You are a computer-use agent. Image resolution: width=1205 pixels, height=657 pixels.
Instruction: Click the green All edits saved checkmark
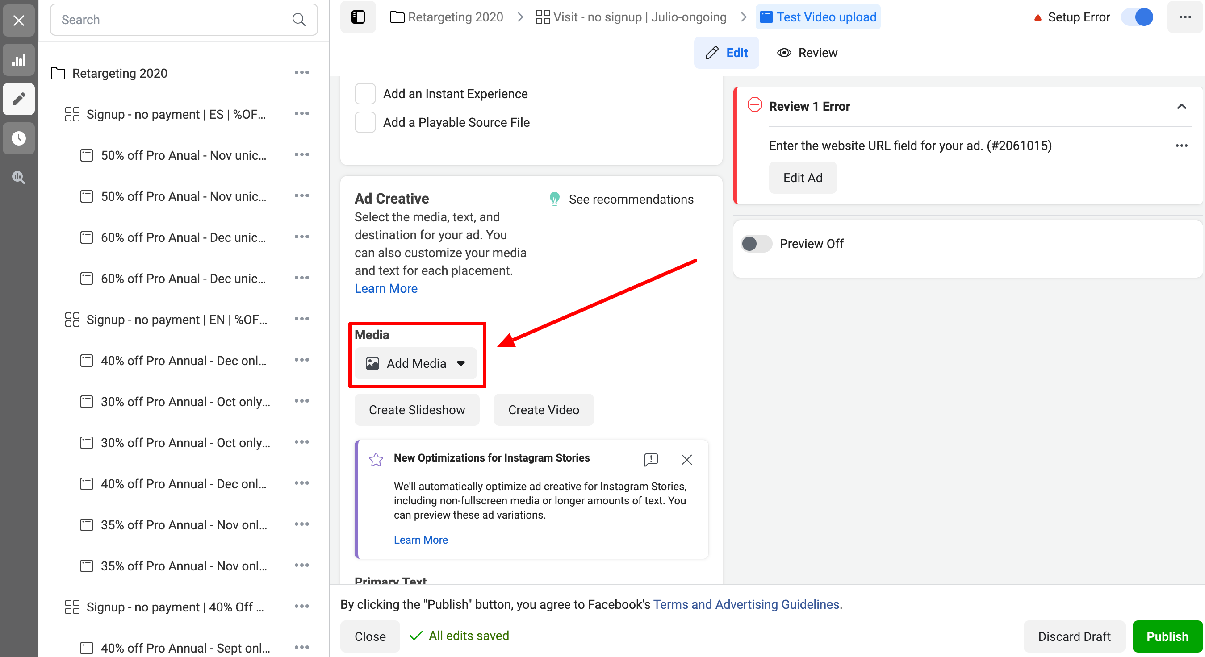point(416,636)
